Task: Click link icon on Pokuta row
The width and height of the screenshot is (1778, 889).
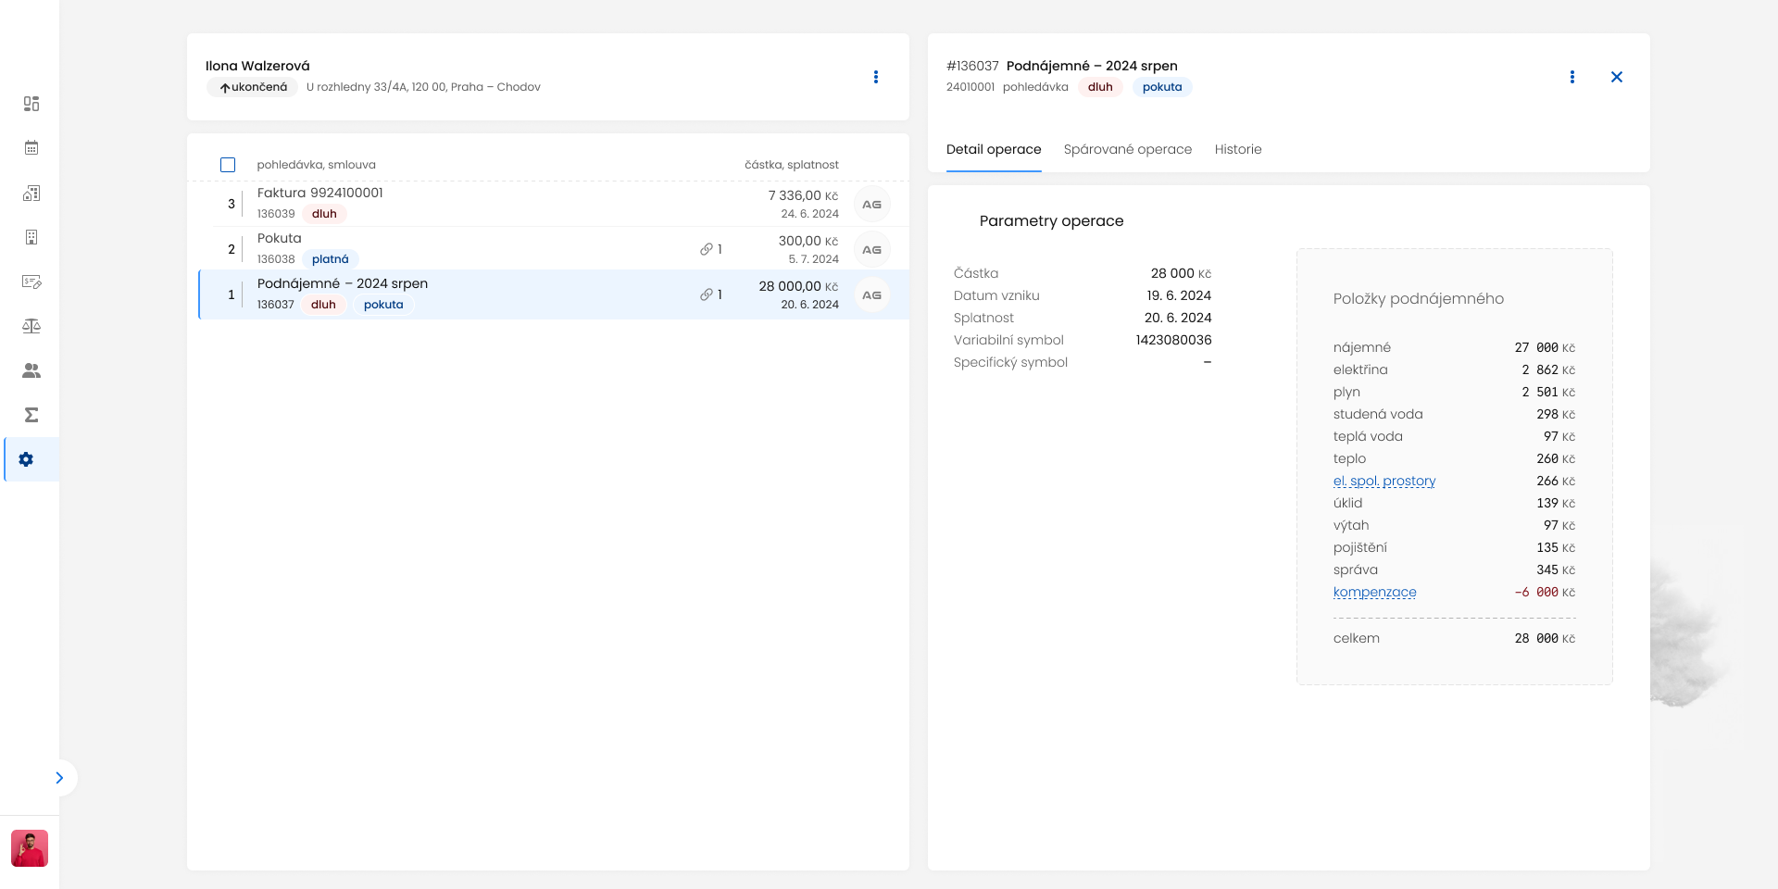Action: click(x=707, y=249)
